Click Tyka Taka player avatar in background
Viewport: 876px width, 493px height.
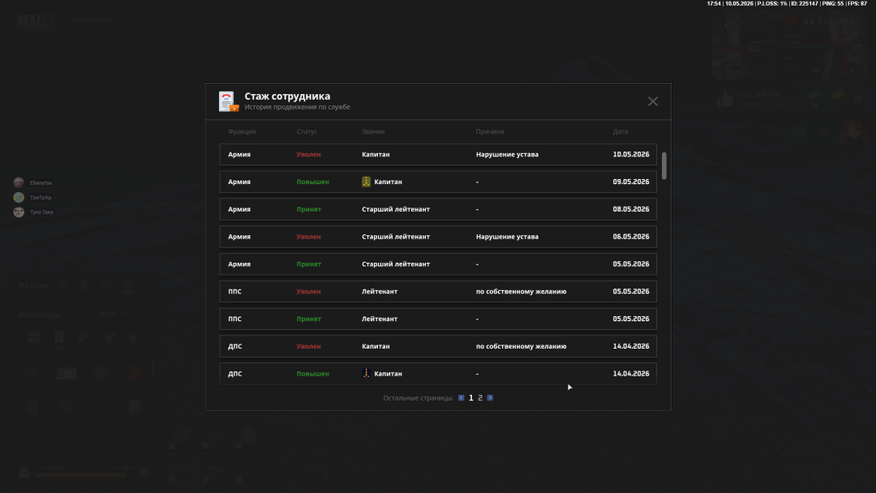pos(19,212)
